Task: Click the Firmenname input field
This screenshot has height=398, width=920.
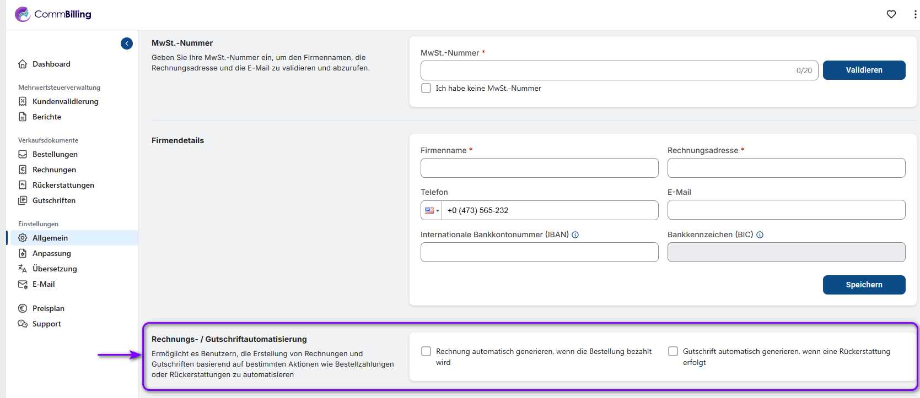Action: pyautogui.click(x=539, y=168)
